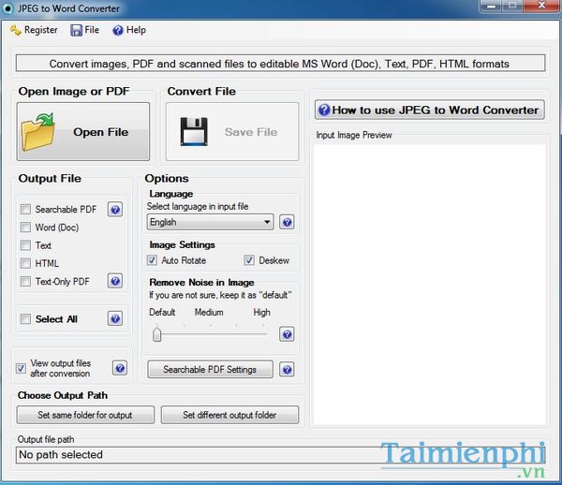Toggle the Select All checkbox
The width and height of the screenshot is (562, 485).
tap(25, 318)
